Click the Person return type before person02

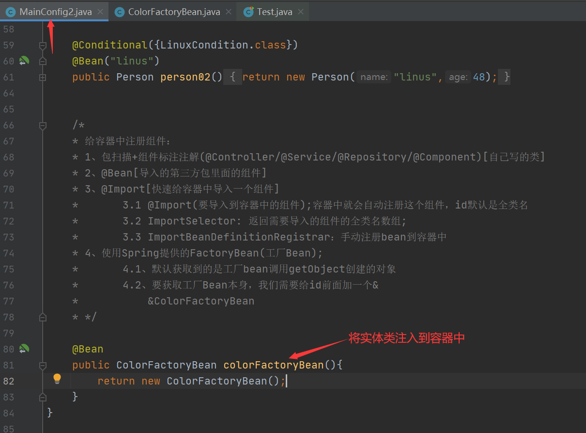click(135, 77)
